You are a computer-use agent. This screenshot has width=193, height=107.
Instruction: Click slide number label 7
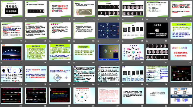coord(167,19)
